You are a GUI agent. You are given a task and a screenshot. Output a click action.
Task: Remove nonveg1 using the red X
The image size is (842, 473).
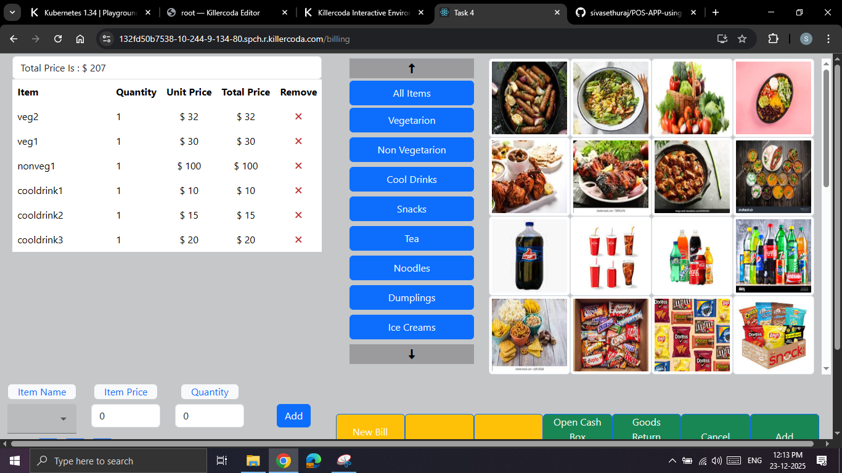(x=298, y=166)
